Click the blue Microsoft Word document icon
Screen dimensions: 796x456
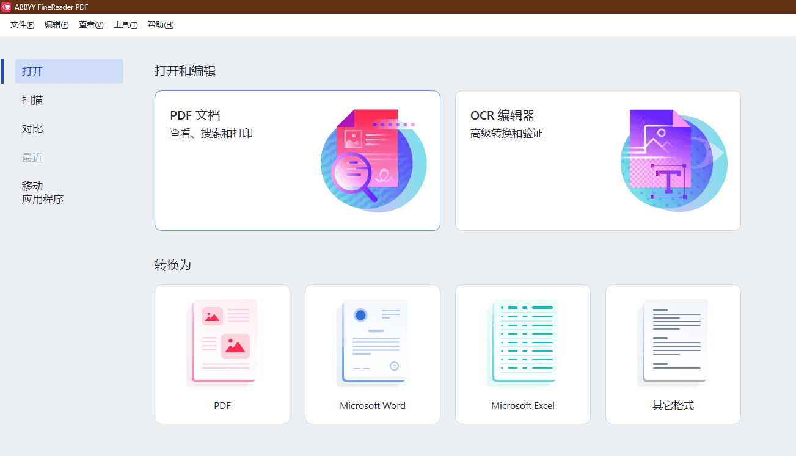click(x=372, y=343)
